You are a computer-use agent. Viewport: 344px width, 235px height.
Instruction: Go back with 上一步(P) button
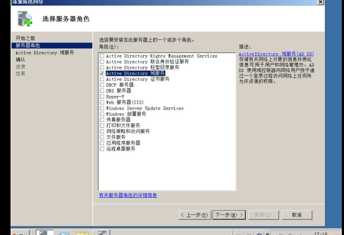[x=195, y=215]
